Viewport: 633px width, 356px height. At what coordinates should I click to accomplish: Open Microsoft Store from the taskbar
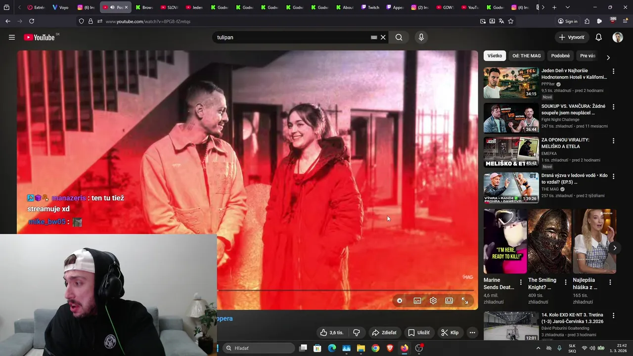(x=317, y=348)
